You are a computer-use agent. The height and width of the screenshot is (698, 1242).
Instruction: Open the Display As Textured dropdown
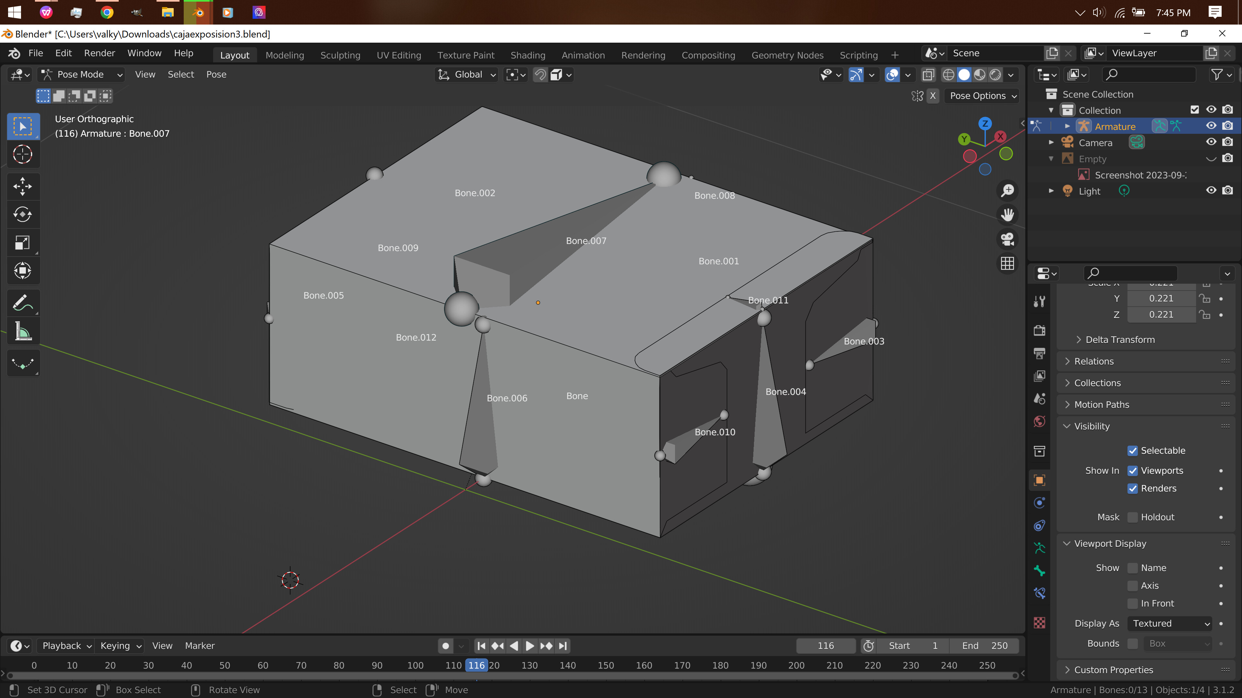1170,623
